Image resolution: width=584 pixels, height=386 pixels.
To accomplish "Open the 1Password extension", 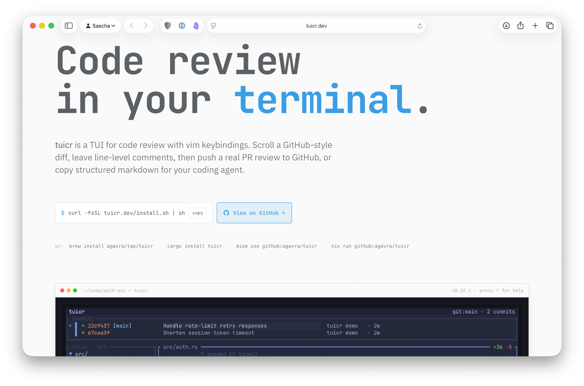I will tap(182, 26).
